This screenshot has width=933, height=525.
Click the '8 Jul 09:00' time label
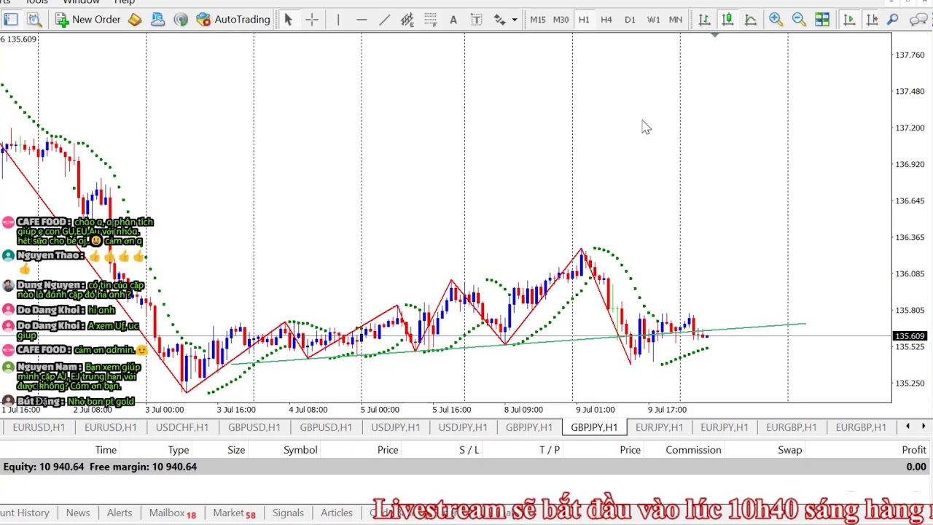(x=523, y=410)
